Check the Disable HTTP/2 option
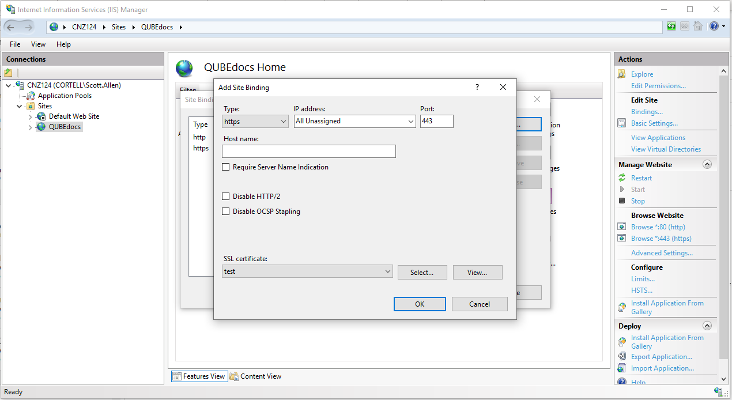The width and height of the screenshot is (732, 400). pos(226,197)
